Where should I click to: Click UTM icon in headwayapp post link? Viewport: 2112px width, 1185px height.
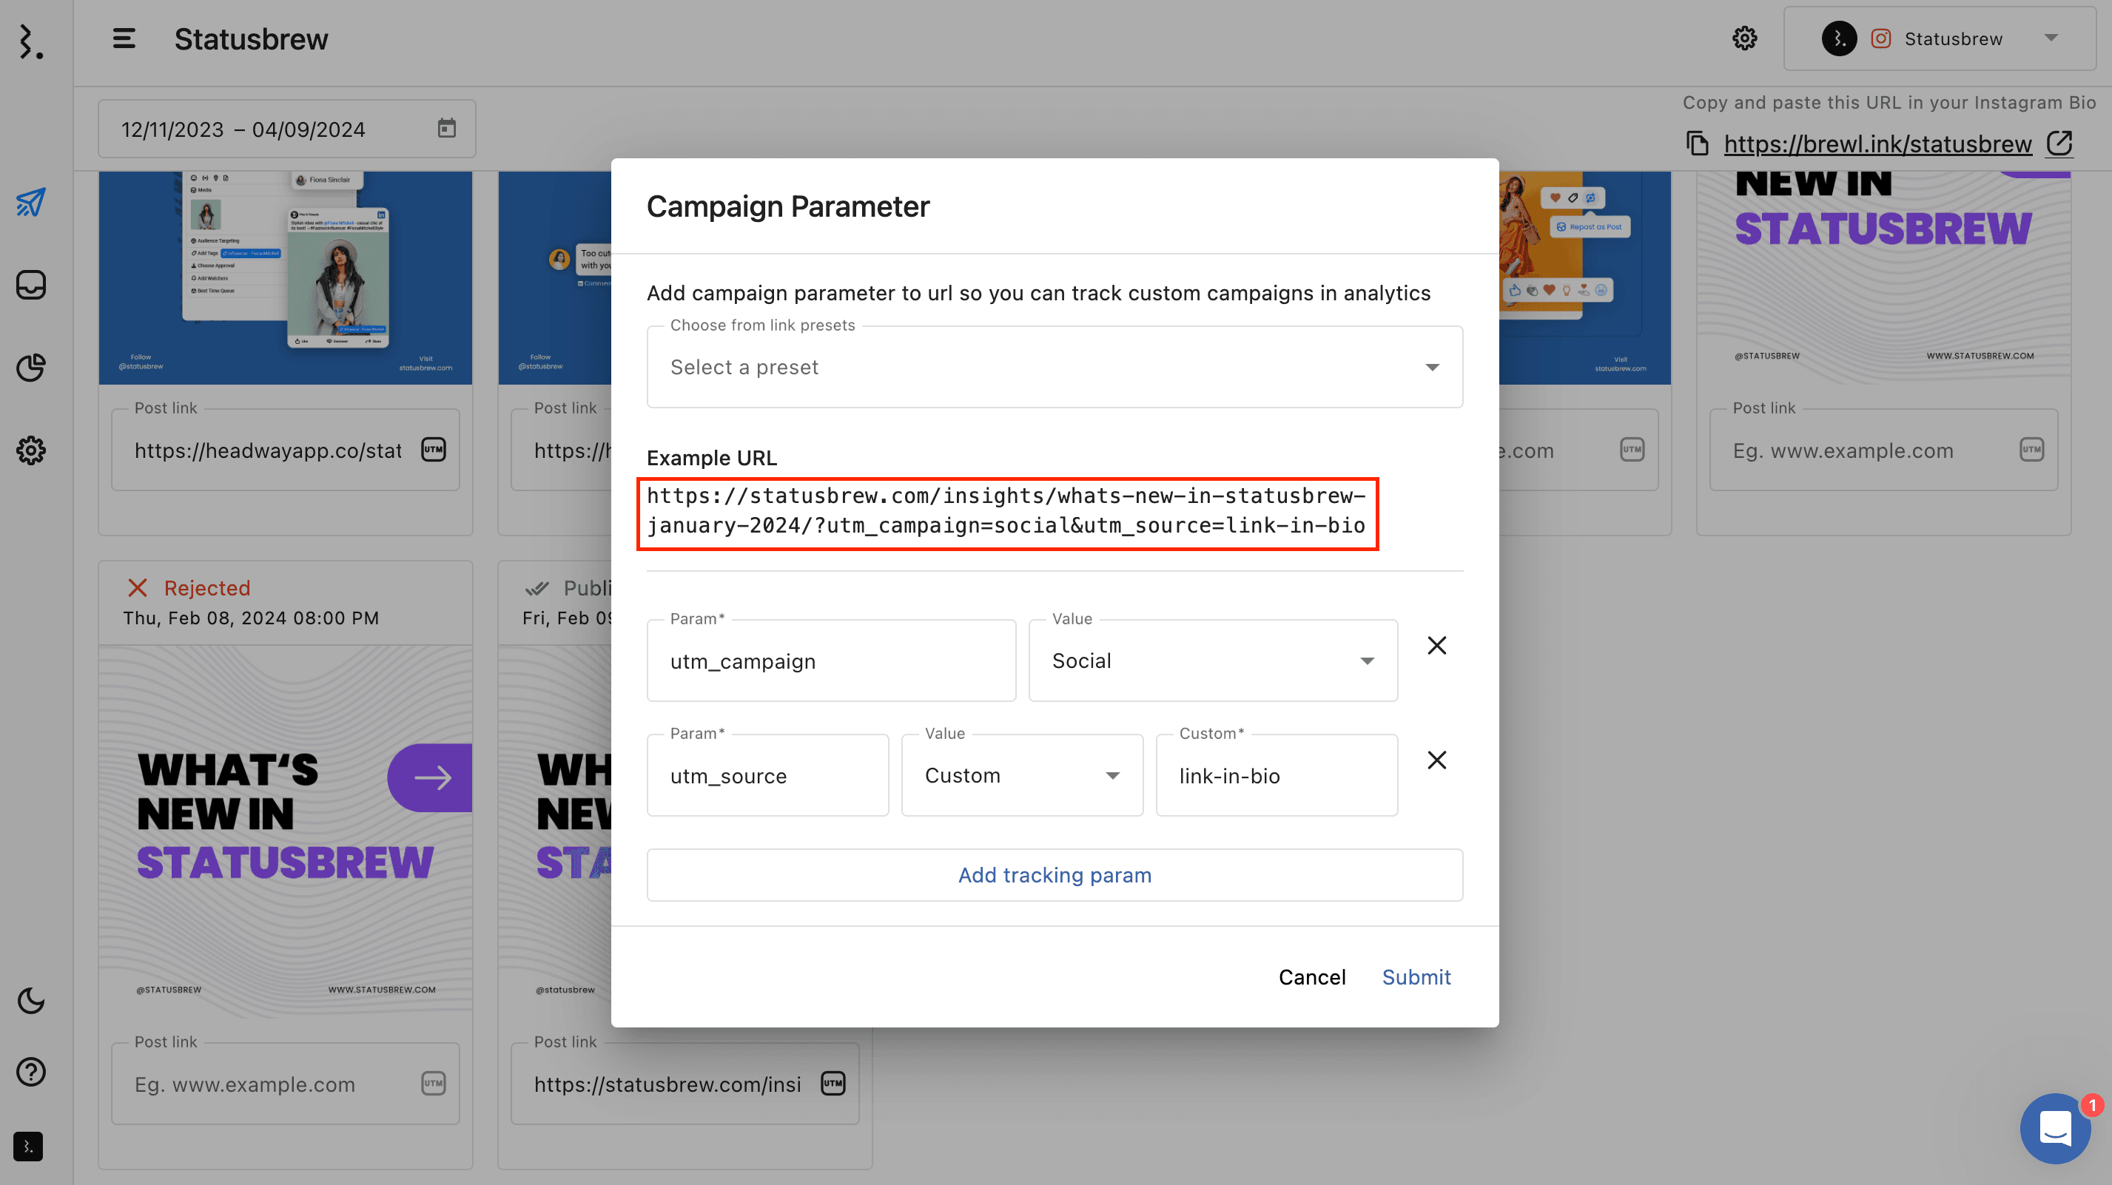(x=434, y=449)
